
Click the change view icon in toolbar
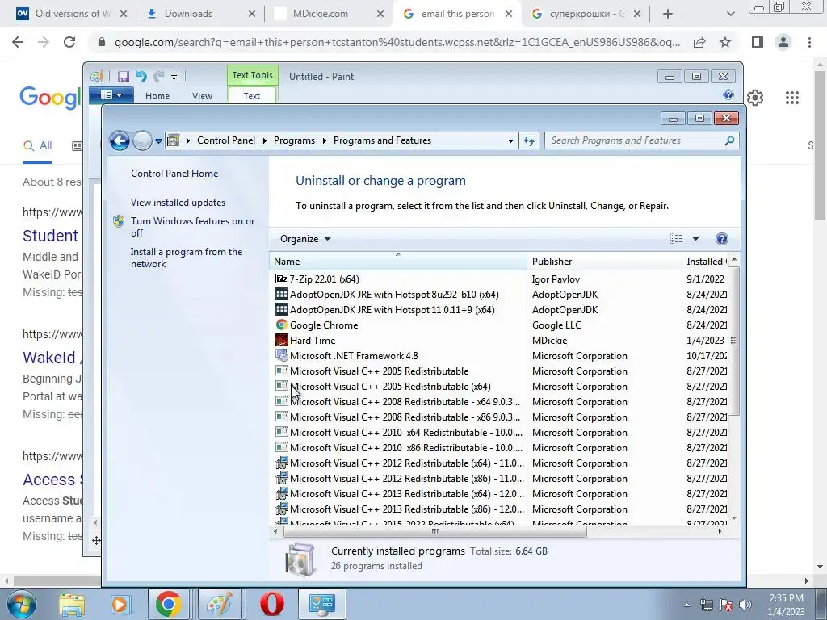click(x=677, y=239)
